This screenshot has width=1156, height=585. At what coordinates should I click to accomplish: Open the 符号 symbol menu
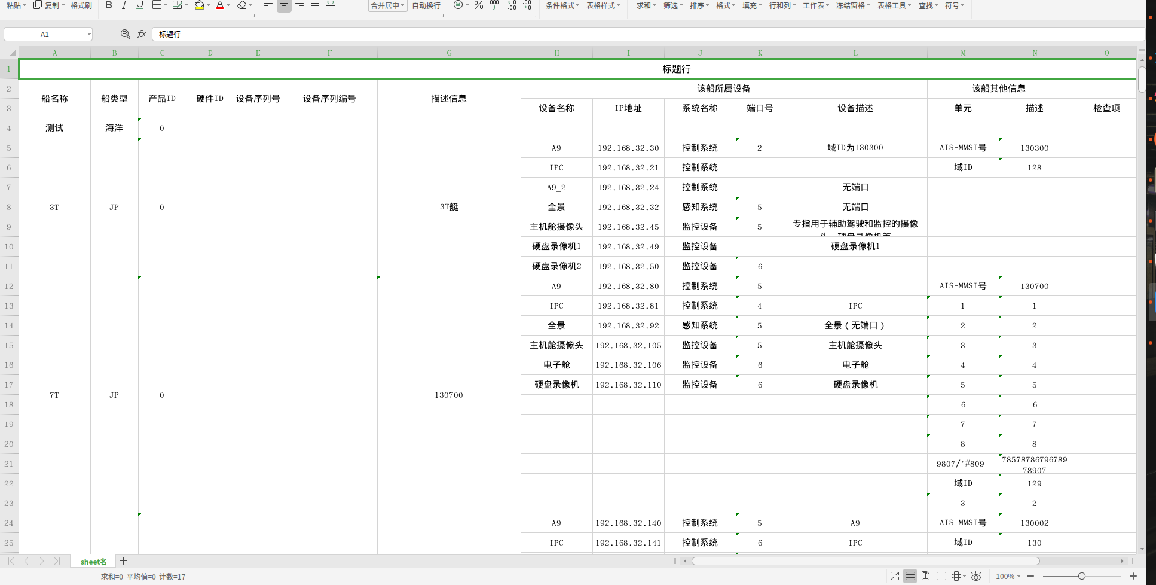point(955,5)
